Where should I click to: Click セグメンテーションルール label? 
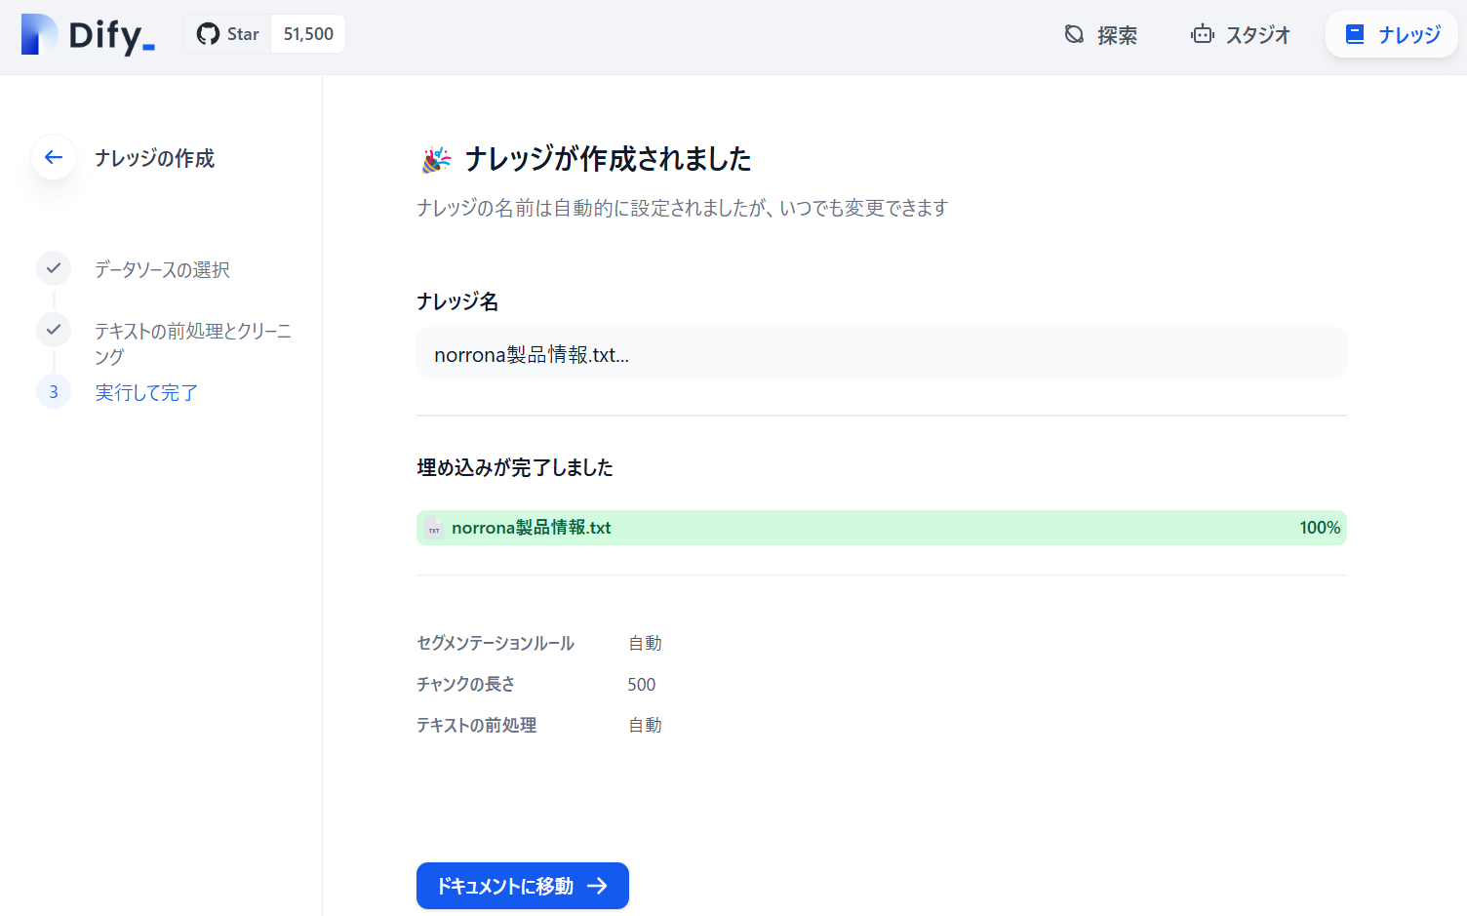coord(496,643)
